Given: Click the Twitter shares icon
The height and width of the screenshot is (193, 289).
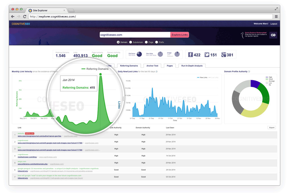Looking at the screenshot, I should point(207,55).
